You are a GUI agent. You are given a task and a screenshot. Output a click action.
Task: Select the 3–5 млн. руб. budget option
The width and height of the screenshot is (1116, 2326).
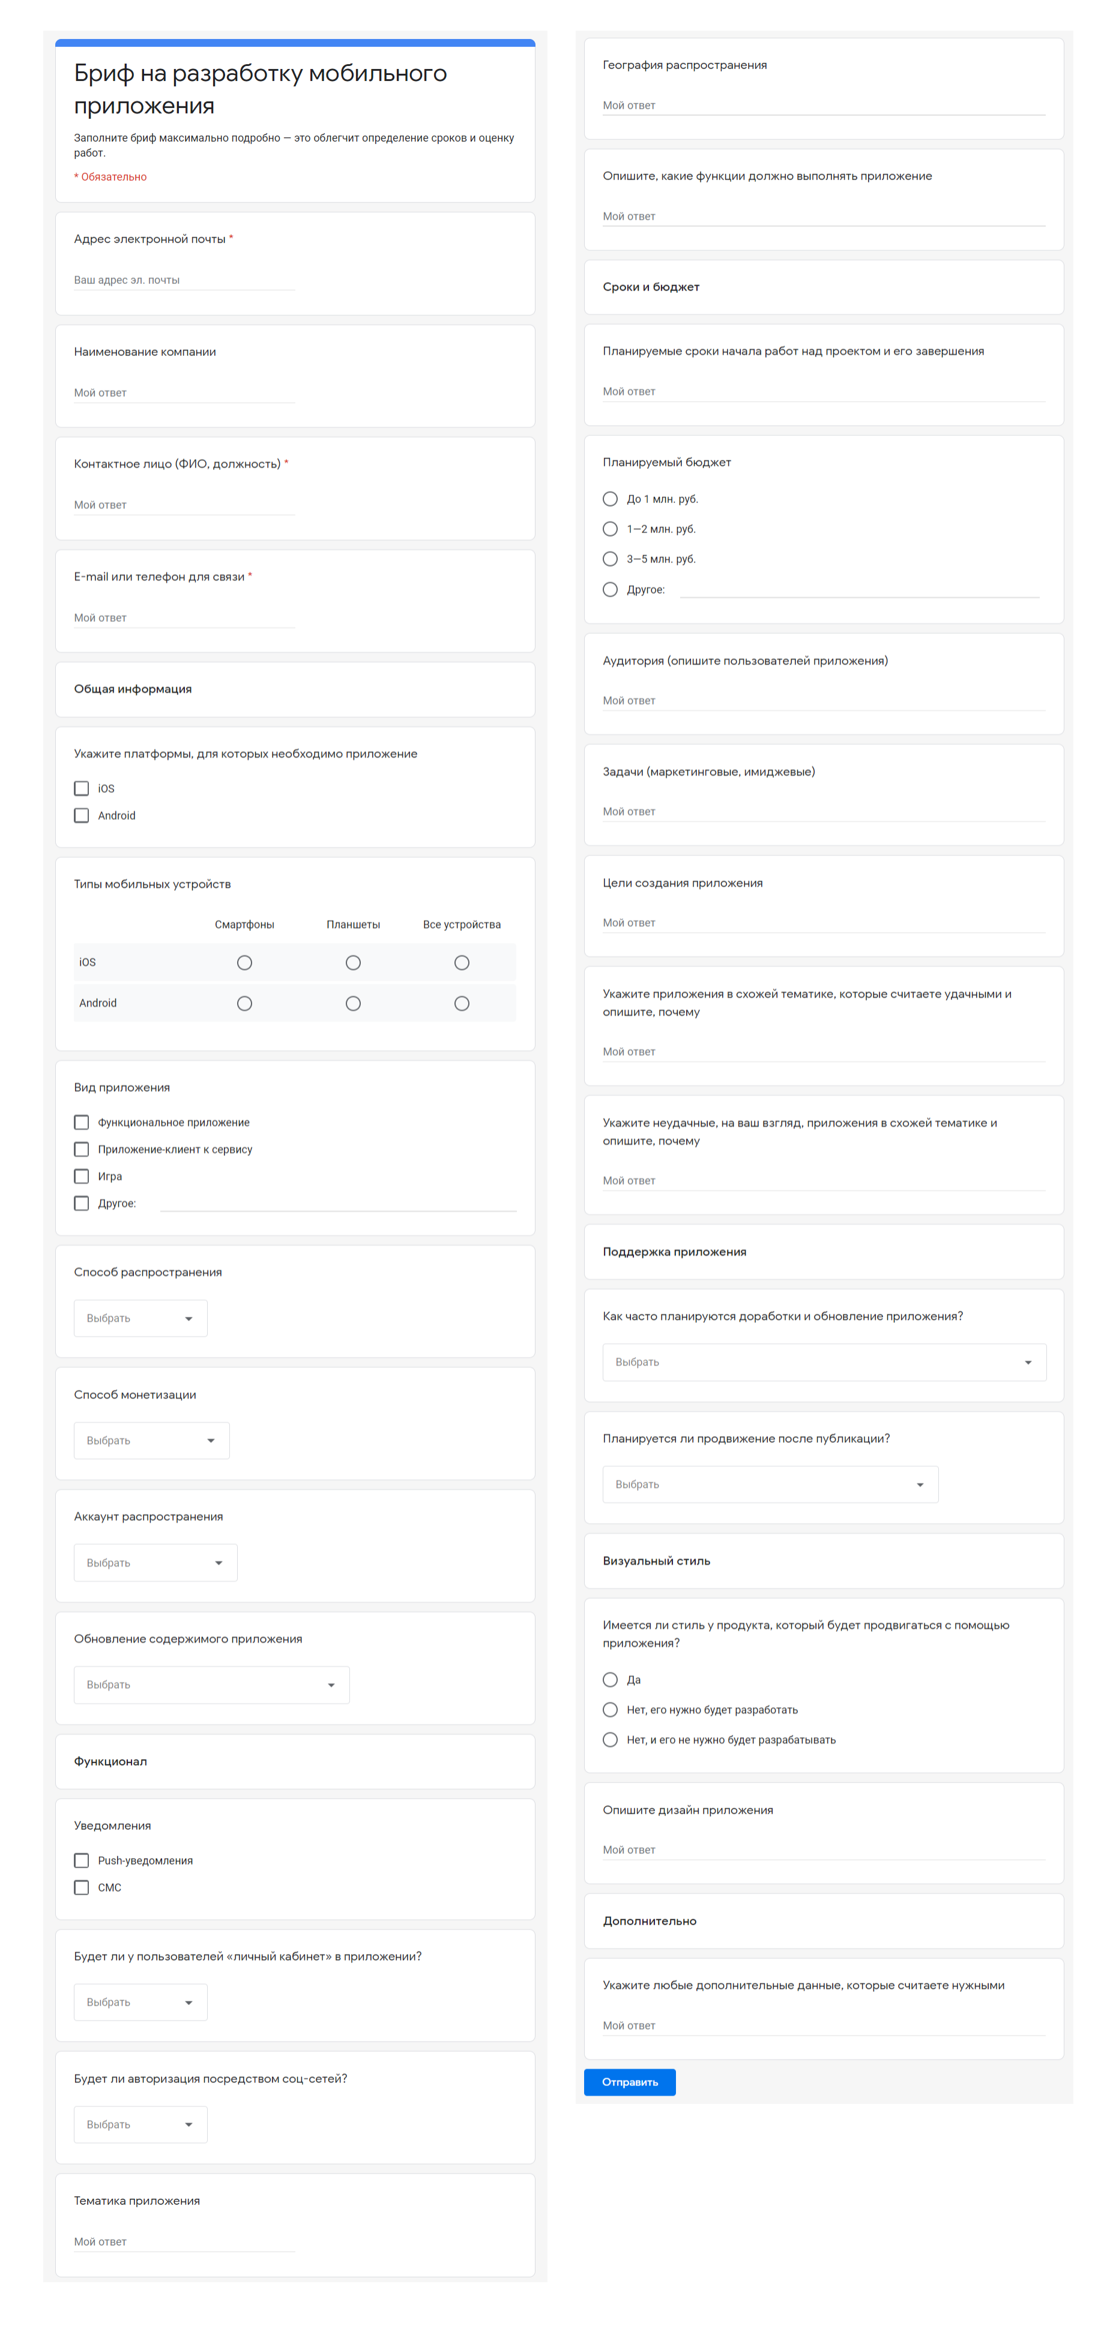611,559
